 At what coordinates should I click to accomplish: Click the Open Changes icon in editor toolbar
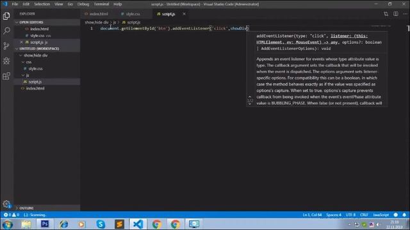[x=386, y=14]
